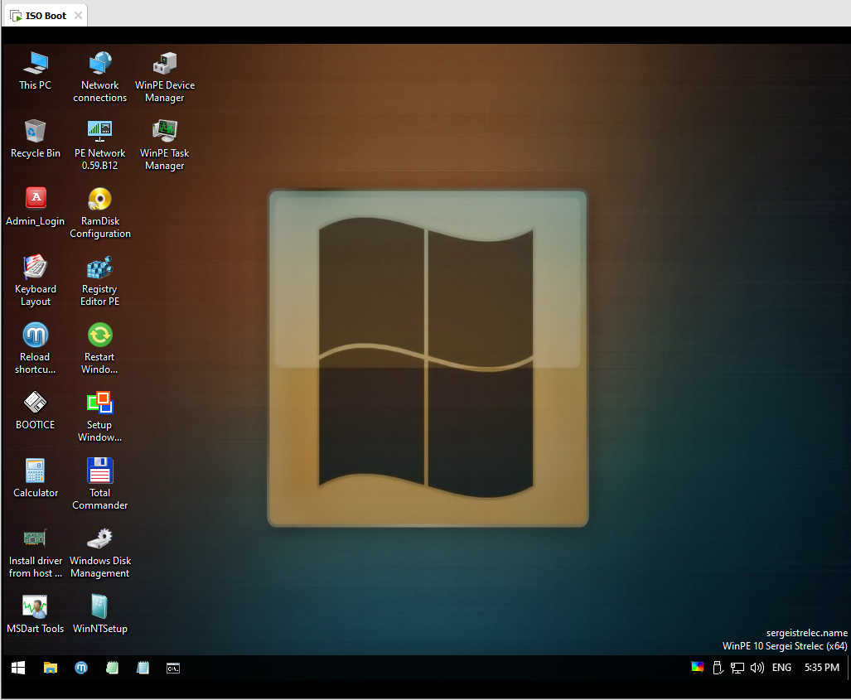This screenshot has height=700, width=851.
Task: Open Windows Disk Management
Action: tap(100, 553)
